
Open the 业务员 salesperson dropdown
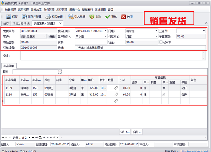204,31
